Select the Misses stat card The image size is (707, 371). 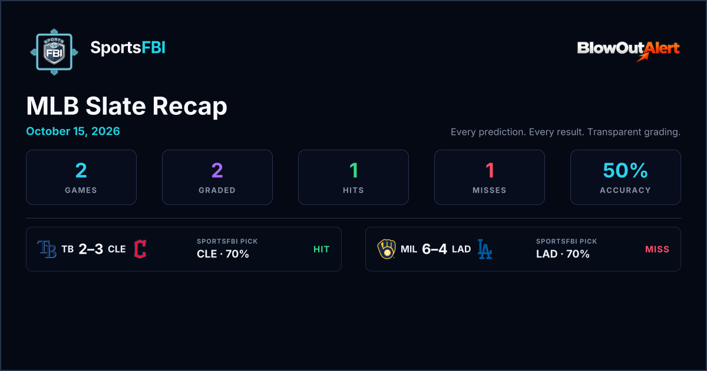coord(490,177)
